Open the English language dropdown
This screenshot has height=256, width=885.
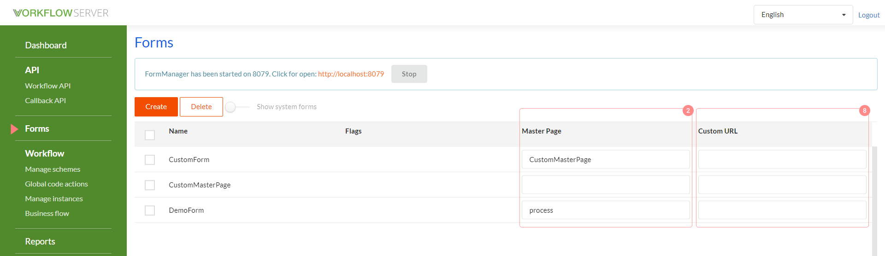coord(803,15)
